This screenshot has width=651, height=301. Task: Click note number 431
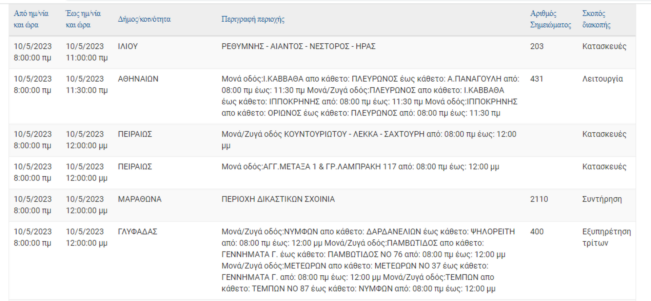(x=537, y=79)
